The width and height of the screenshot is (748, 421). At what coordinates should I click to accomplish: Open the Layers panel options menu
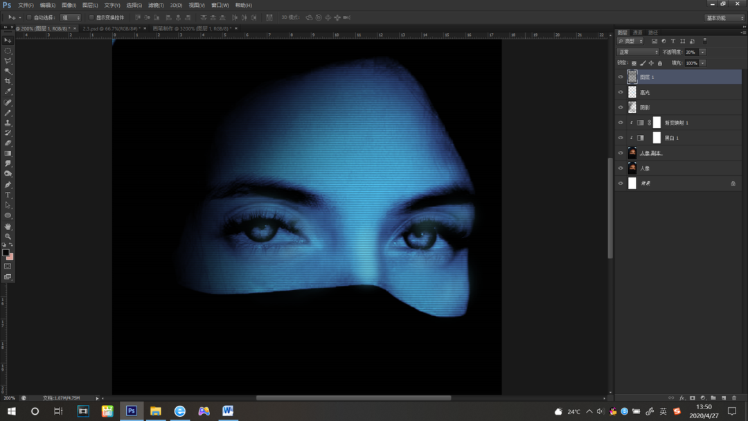pyautogui.click(x=742, y=33)
